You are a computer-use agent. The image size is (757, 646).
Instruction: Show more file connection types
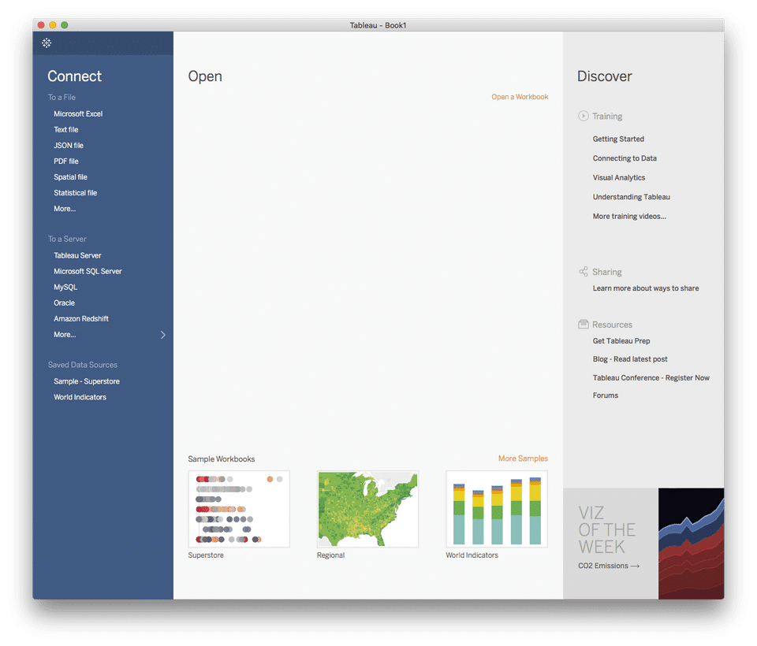click(x=65, y=209)
